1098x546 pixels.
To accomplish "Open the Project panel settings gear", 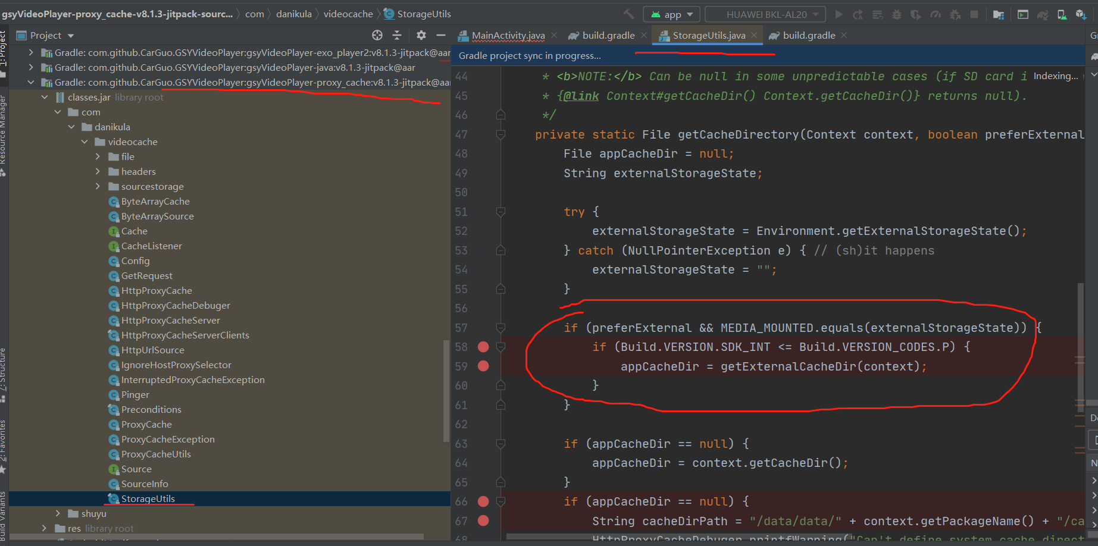I will point(420,35).
